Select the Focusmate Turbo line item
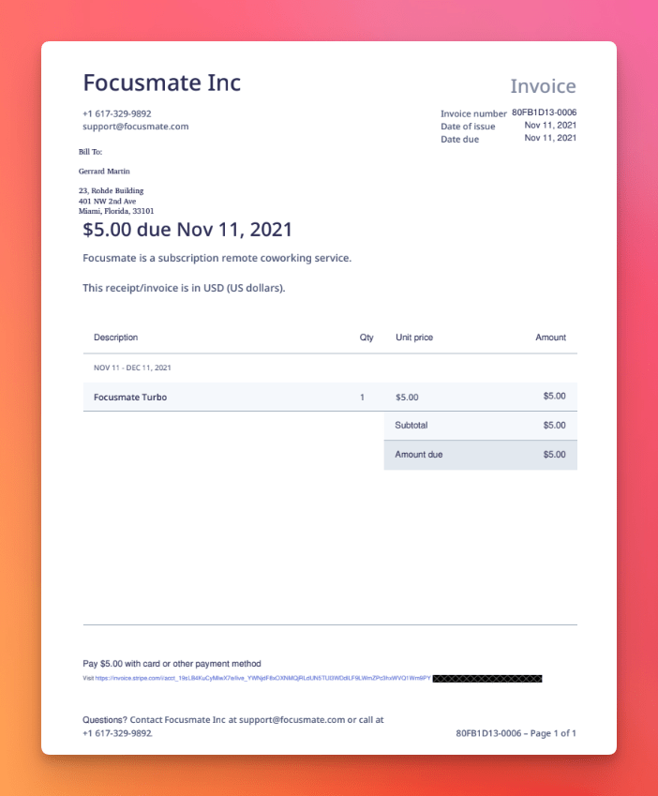Viewport: 658px width, 796px height. pos(130,398)
